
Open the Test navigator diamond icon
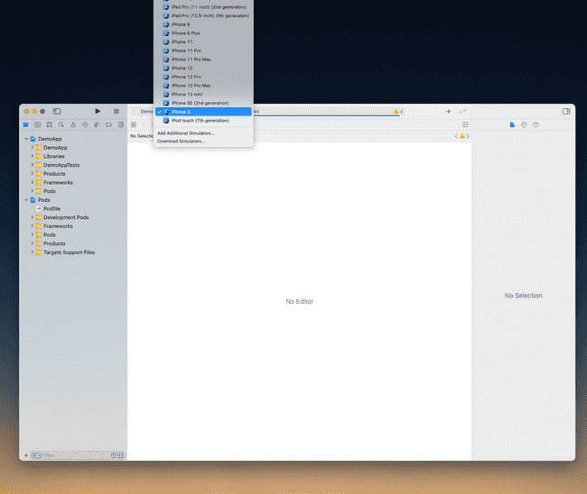85,124
